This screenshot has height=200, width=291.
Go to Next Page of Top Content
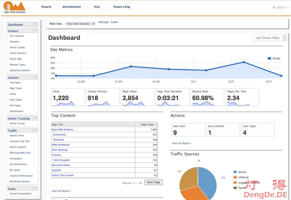pyautogui.click(x=153, y=182)
